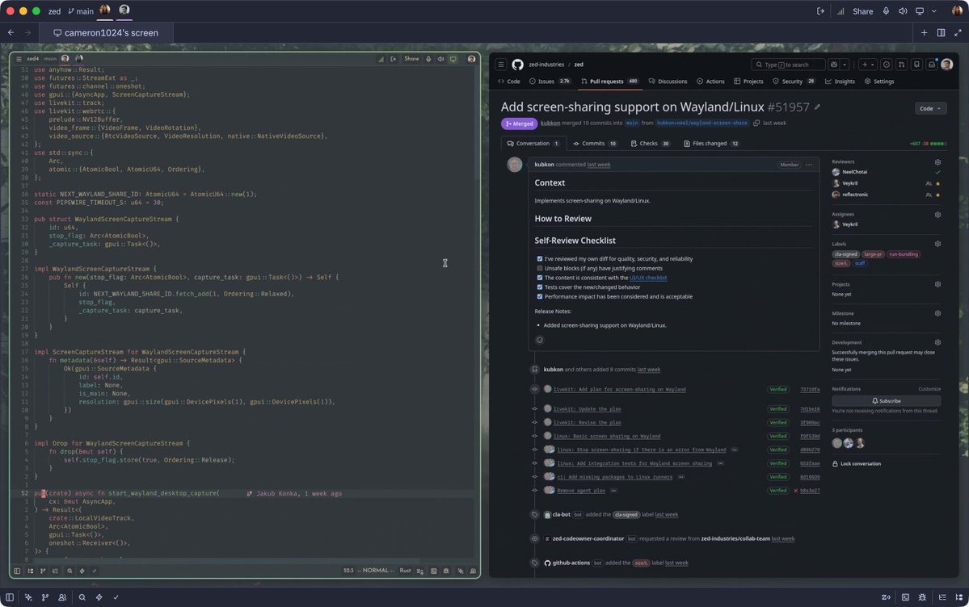Open collab panel in outer status bar
The image size is (969, 607).
pos(62,597)
